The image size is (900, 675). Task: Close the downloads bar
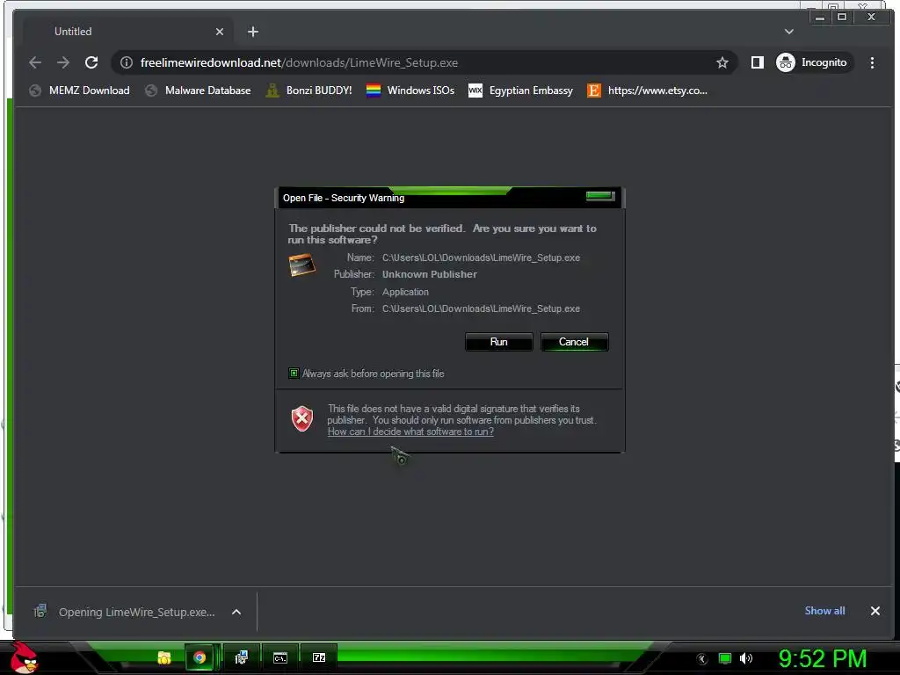pyautogui.click(x=875, y=611)
